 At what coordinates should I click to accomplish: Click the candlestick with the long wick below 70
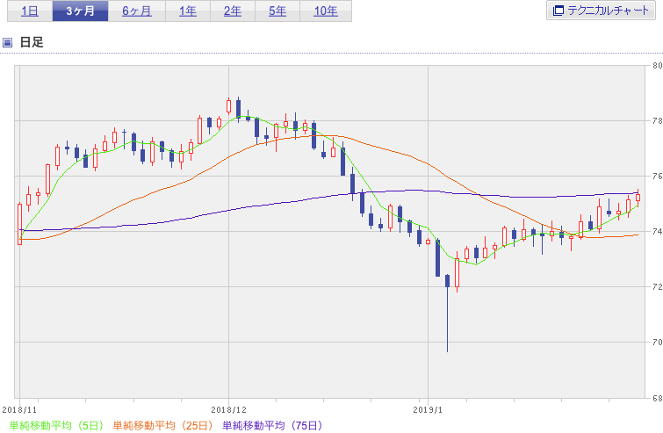coord(447,313)
